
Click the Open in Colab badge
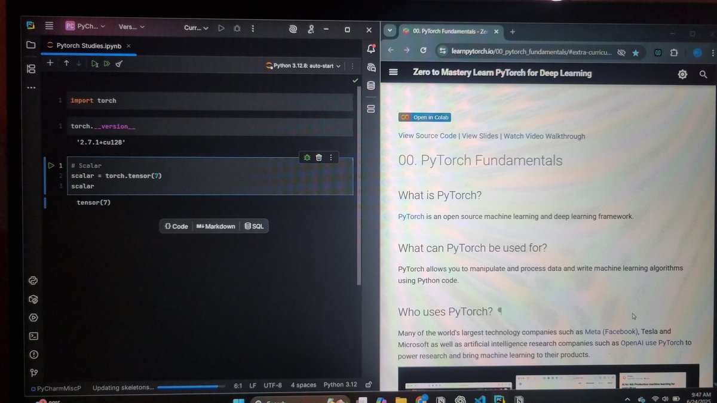coord(424,118)
